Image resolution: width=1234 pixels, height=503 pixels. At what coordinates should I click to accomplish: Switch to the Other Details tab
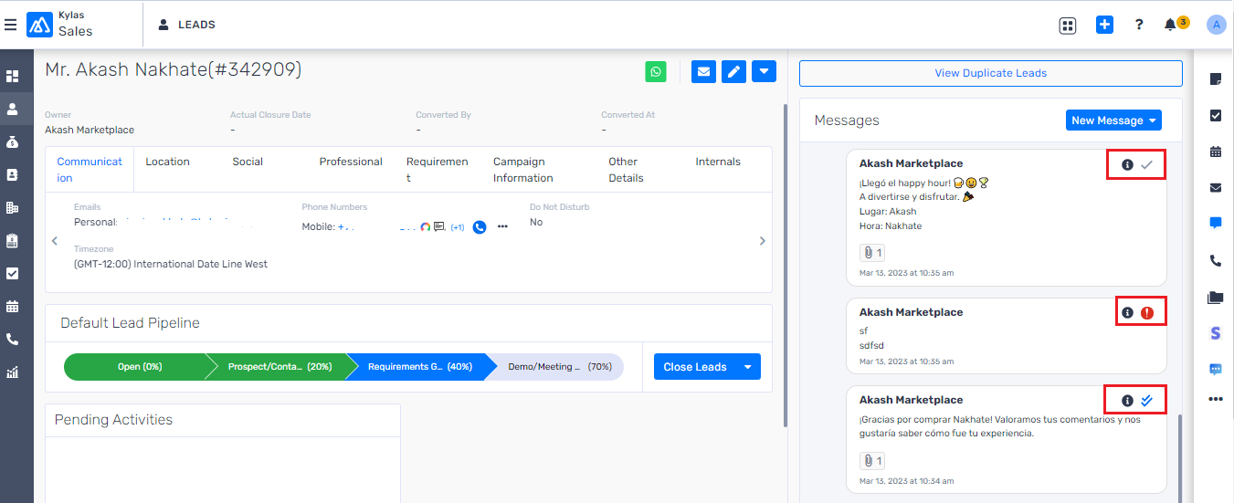point(626,170)
